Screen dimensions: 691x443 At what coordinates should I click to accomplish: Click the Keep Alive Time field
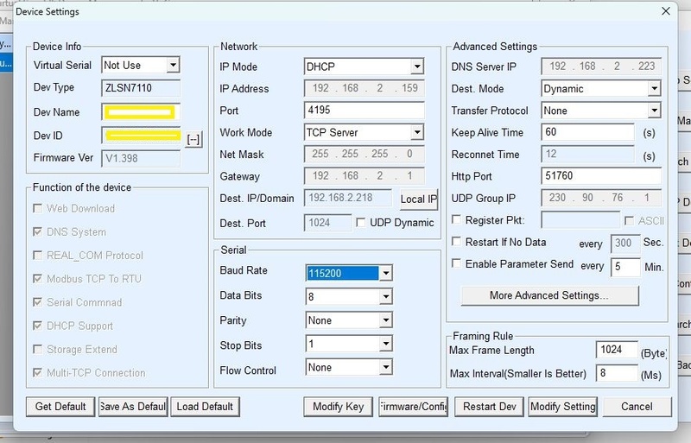(x=587, y=132)
